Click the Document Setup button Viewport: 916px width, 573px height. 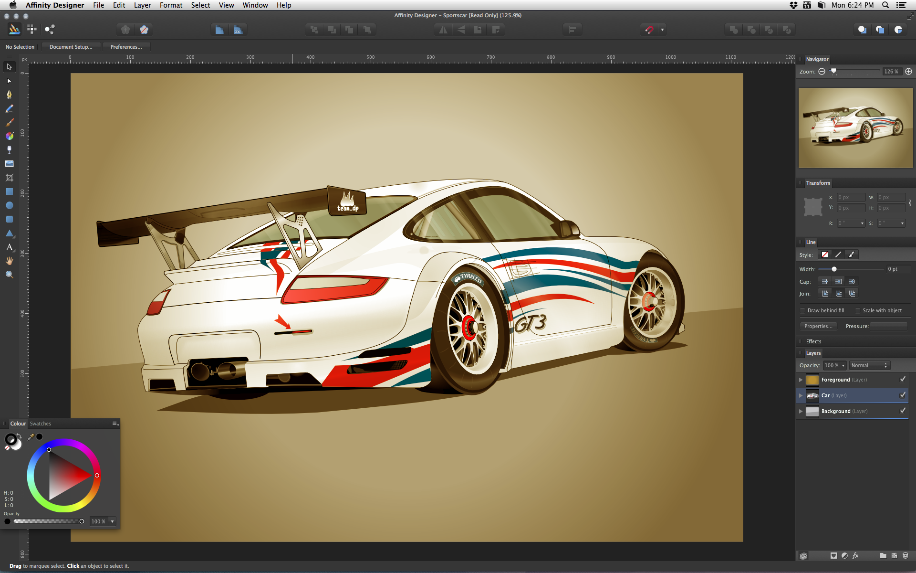pyautogui.click(x=71, y=47)
